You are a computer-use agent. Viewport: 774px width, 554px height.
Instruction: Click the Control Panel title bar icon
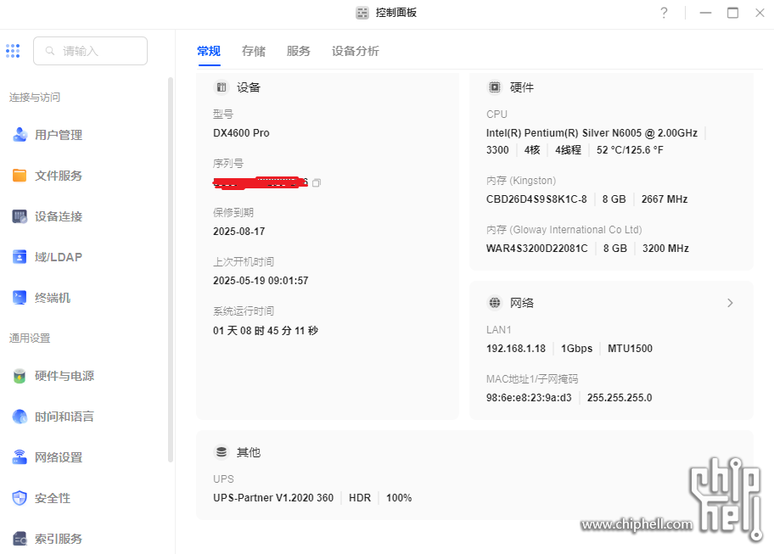pyautogui.click(x=362, y=13)
